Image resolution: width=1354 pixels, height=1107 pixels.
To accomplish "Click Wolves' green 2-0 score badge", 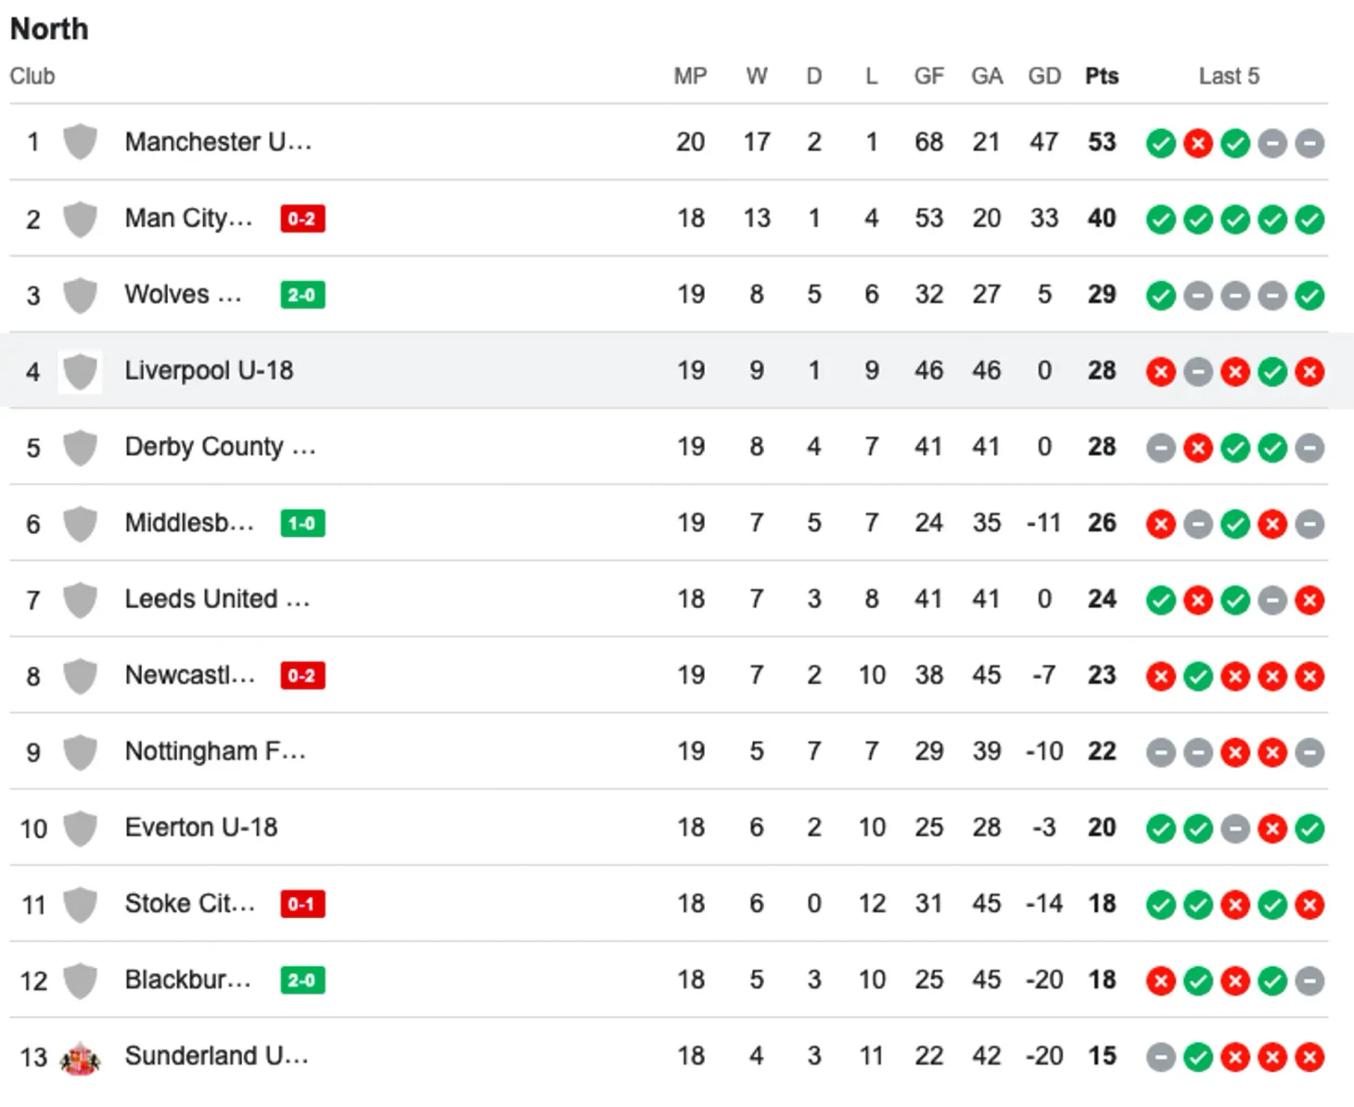I will coord(302,295).
